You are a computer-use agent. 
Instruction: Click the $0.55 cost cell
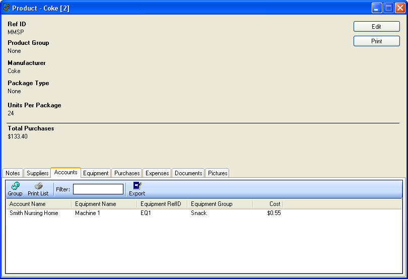pyautogui.click(x=274, y=213)
